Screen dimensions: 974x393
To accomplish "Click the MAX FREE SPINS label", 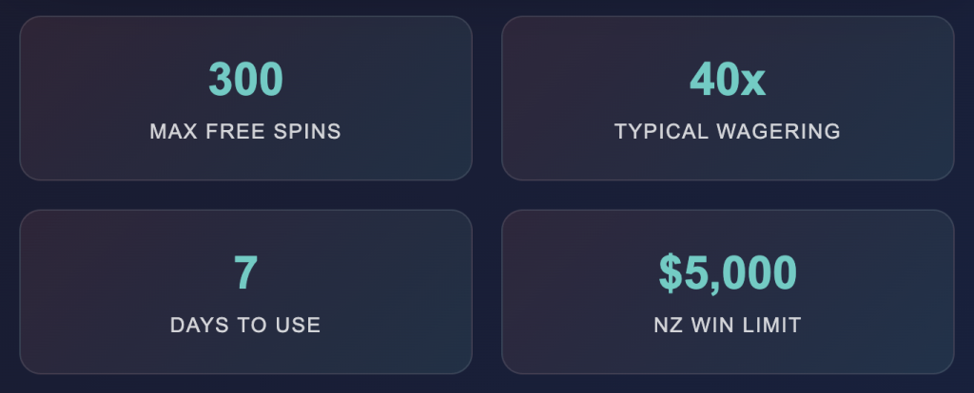I will (x=245, y=132).
